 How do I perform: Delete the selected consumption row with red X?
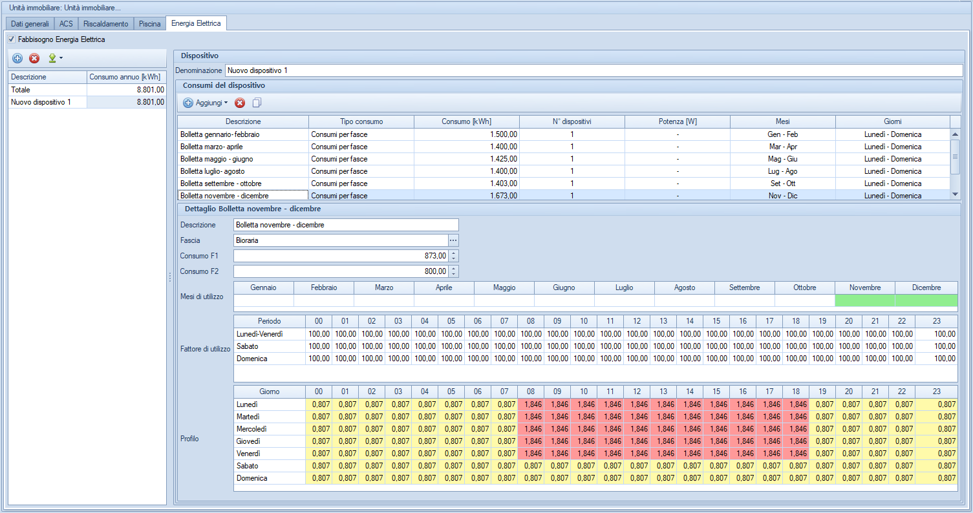[x=240, y=103]
